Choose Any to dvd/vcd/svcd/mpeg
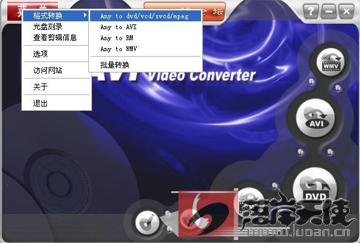360x243 pixels. [146, 16]
